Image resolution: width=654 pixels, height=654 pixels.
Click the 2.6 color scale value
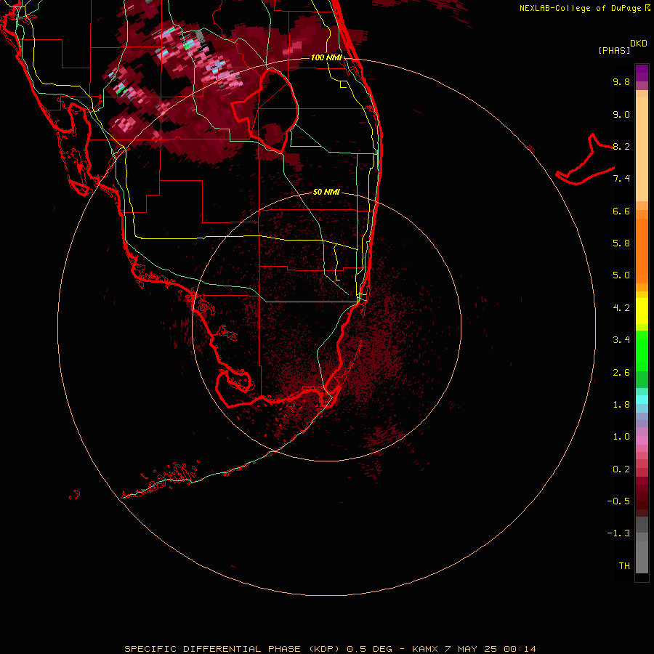621,373
